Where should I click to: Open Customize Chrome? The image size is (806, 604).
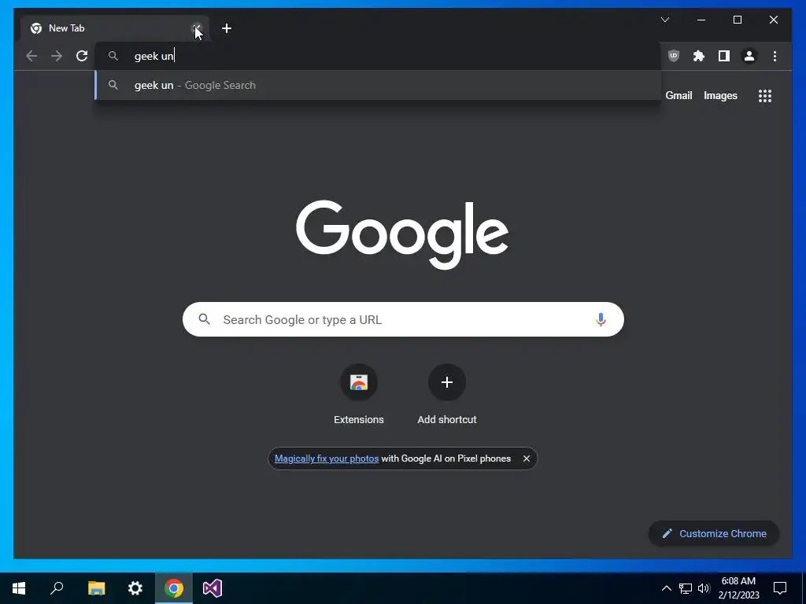point(714,534)
